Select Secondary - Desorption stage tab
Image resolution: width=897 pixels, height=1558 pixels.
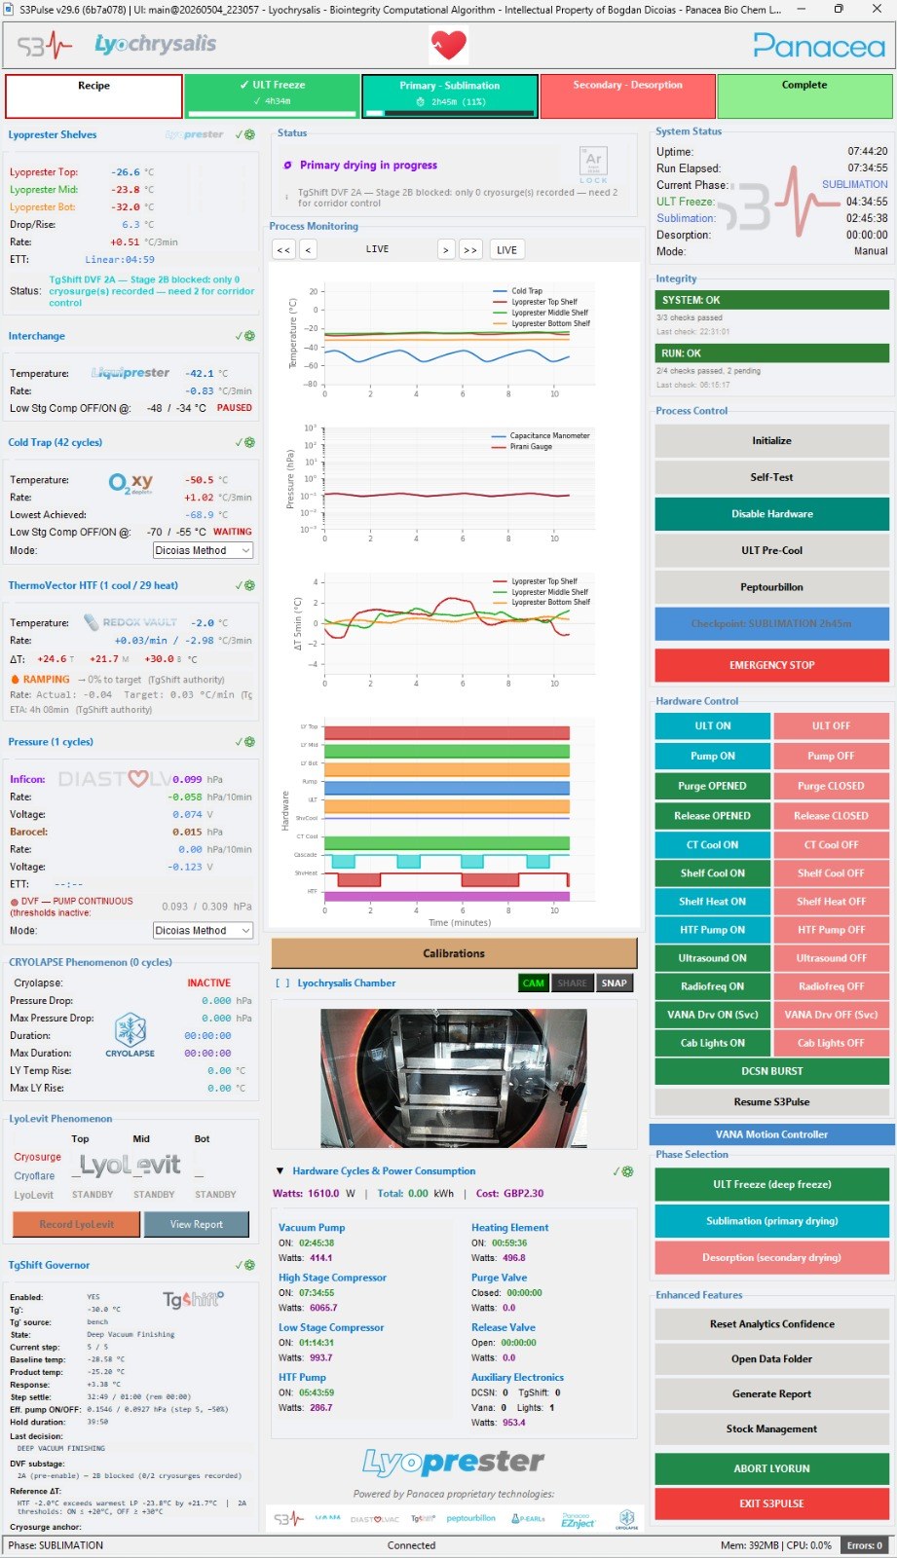tap(628, 95)
